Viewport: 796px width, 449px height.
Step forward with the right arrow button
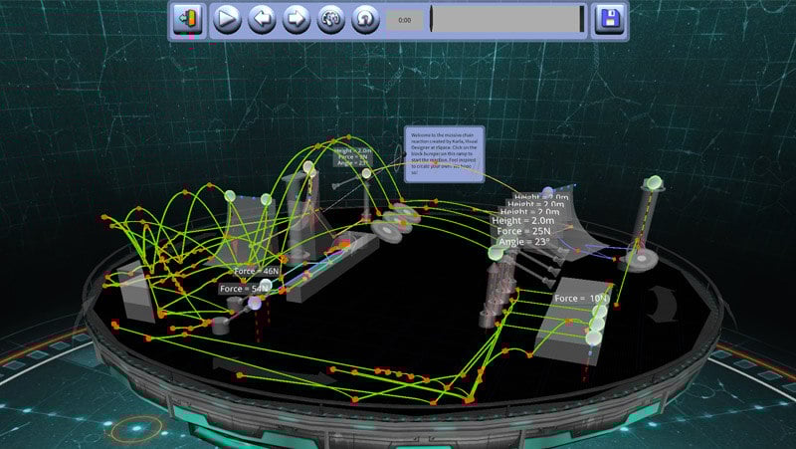(296, 19)
